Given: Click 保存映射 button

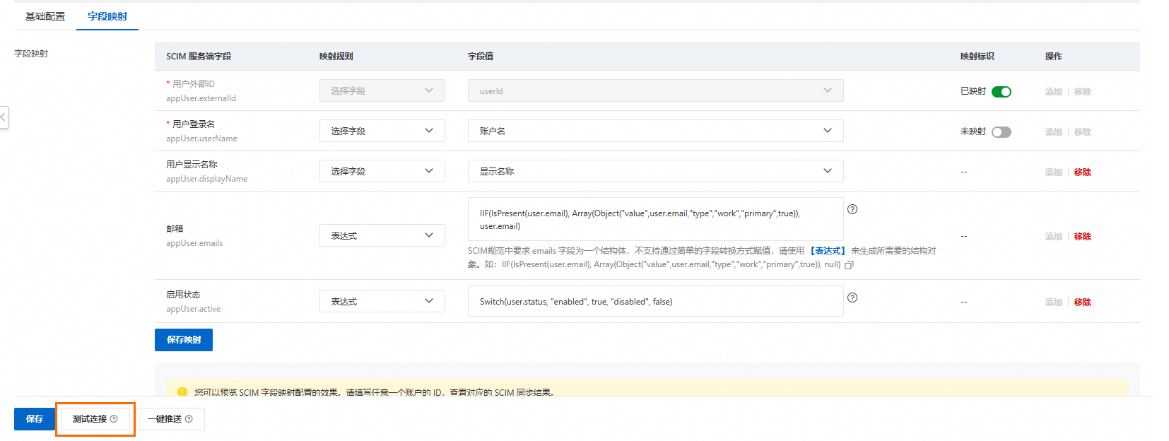Looking at the screenshot, I should (x=184, y=340).
